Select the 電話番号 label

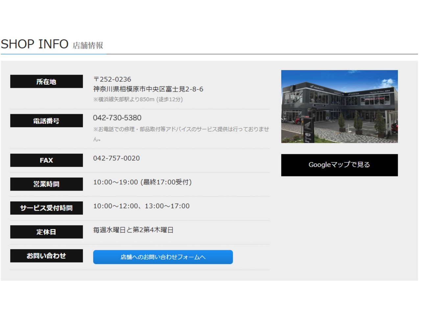click(46, 121)
